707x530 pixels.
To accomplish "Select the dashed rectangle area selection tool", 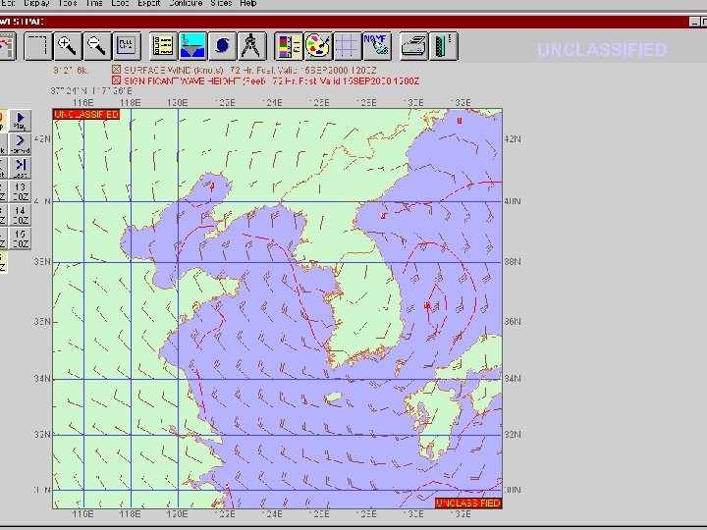I will 38,46.
